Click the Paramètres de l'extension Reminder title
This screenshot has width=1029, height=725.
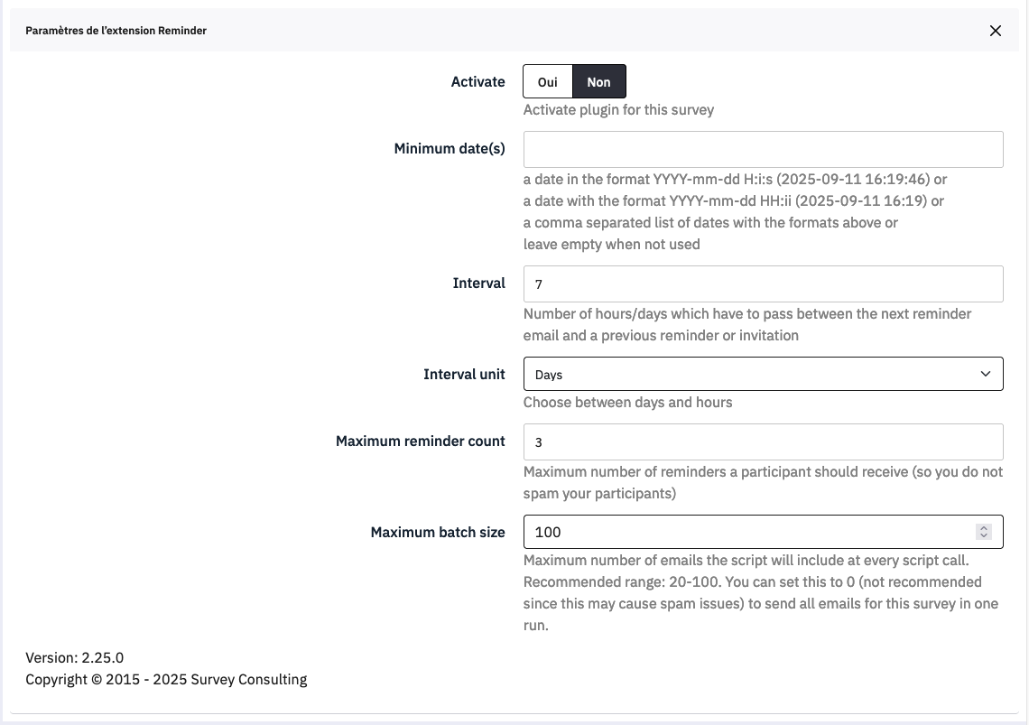point(116,31)
